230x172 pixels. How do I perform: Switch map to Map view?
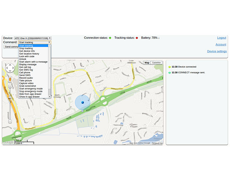point(147,63)
